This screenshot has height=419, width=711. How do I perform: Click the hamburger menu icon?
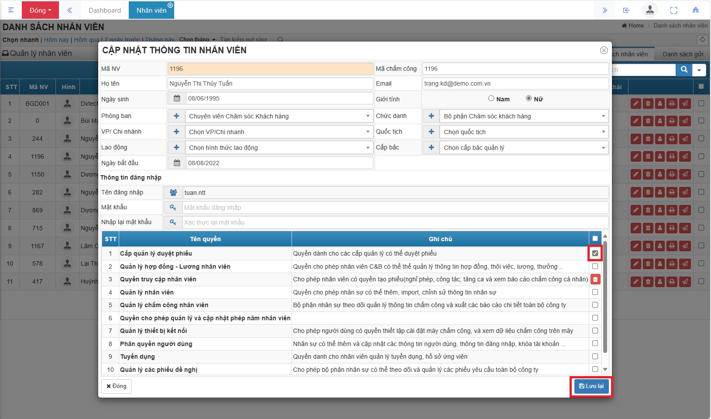click(11, 10)
